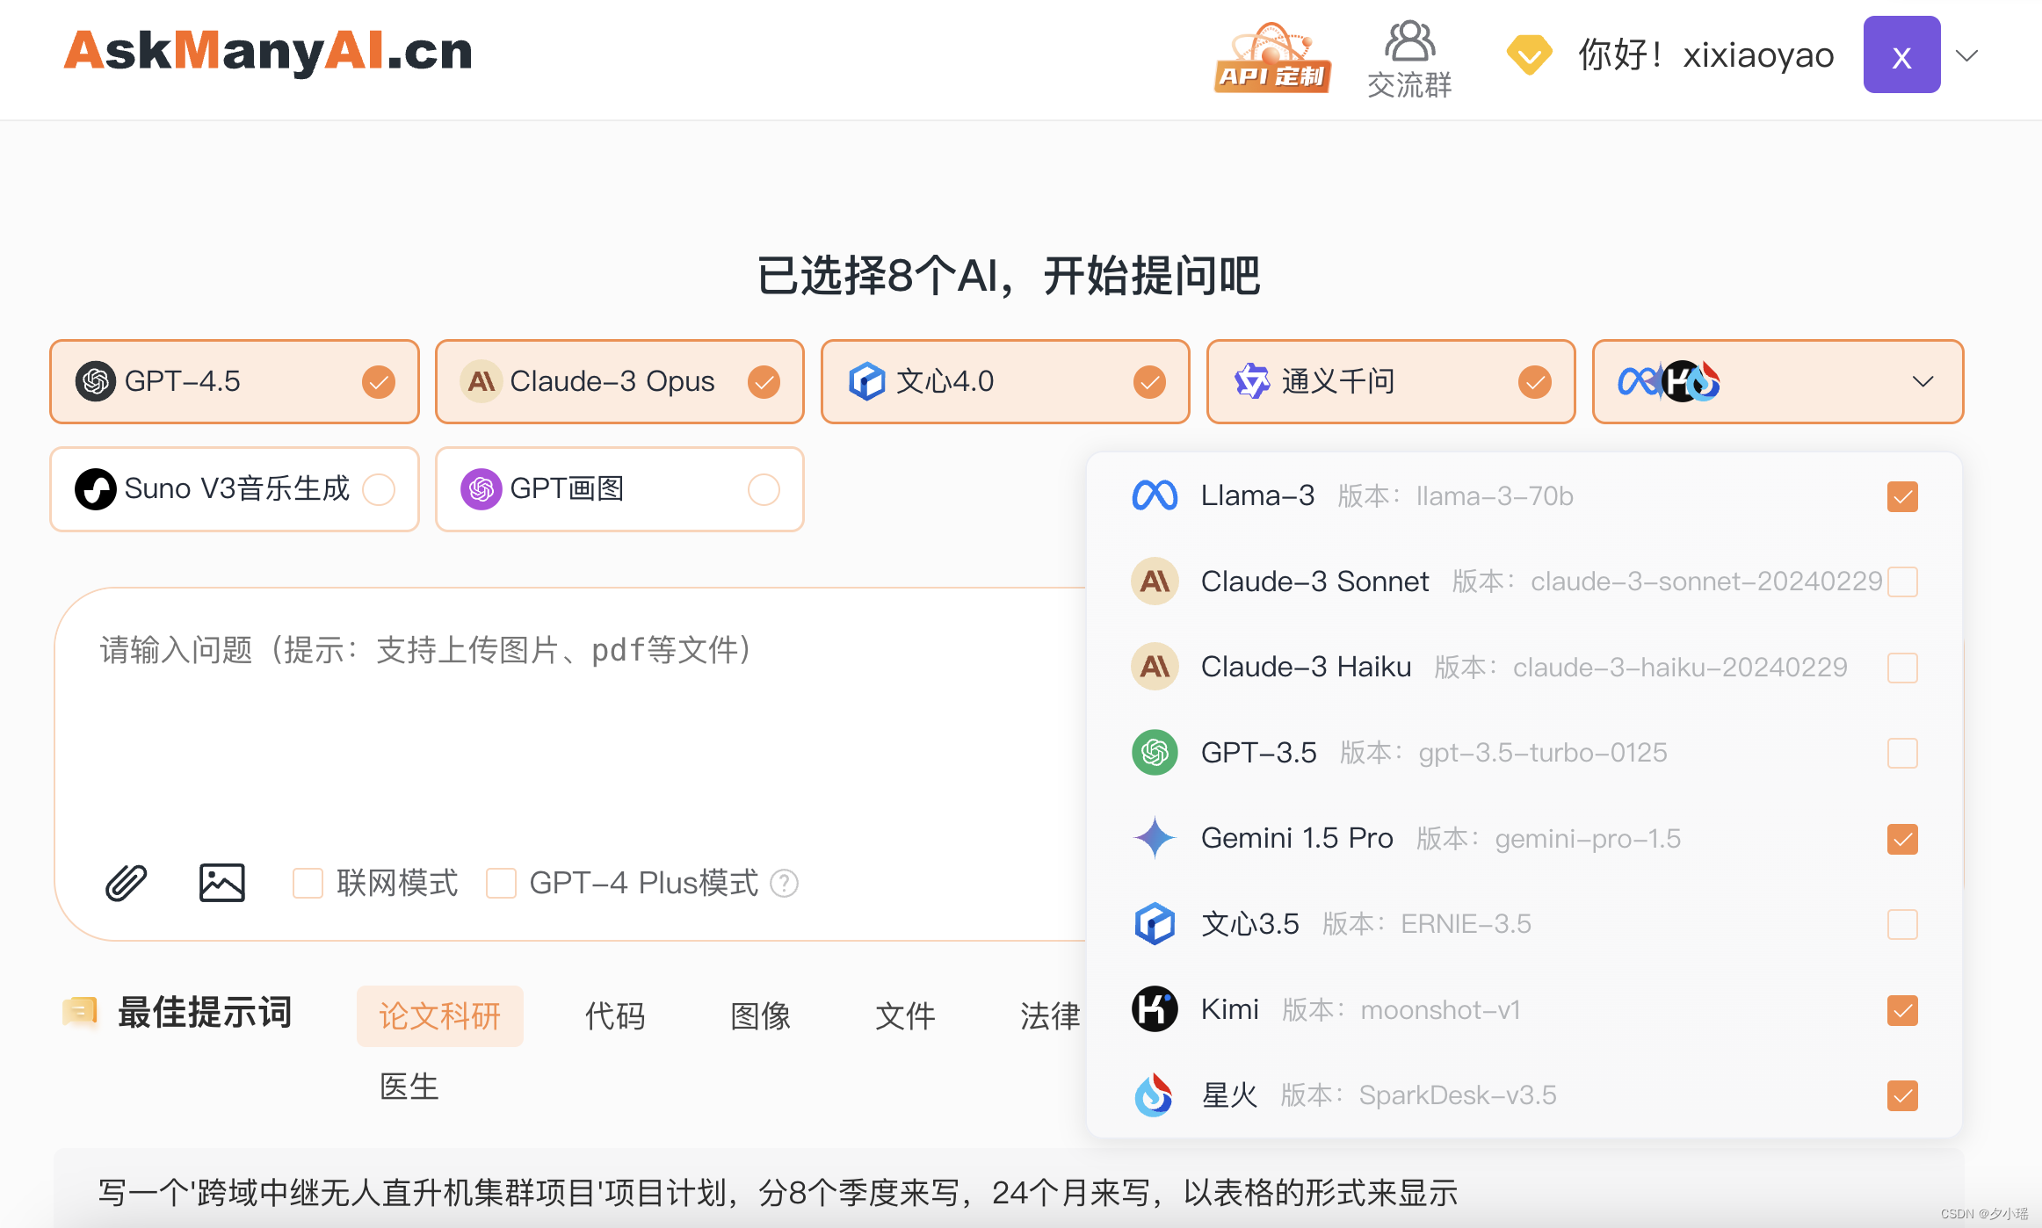This screenshot has height=1228, width=2042.
Task: Click the 文心4.0 logo icon
Action: pos(866,381)
